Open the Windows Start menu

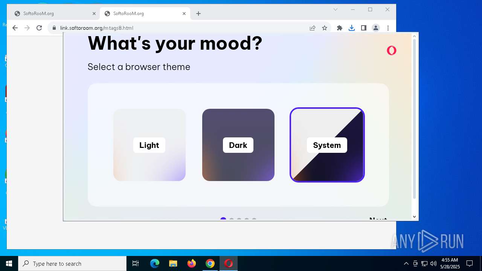(9, 263)
